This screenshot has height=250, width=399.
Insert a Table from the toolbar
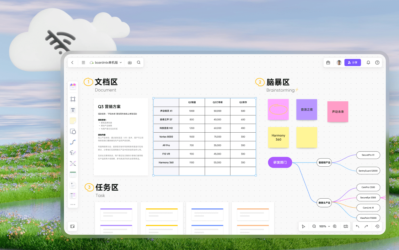[x=73, y=174]
